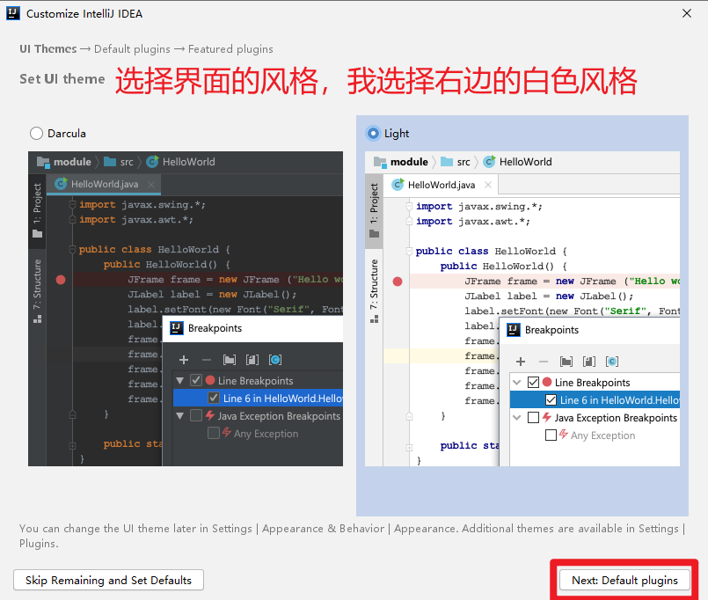Click the Featured plugins breadcrumb step

(x=230, y=48)
